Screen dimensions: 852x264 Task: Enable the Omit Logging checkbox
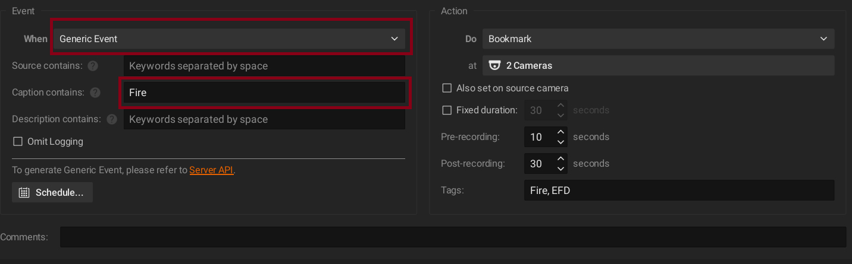(17, 142)
